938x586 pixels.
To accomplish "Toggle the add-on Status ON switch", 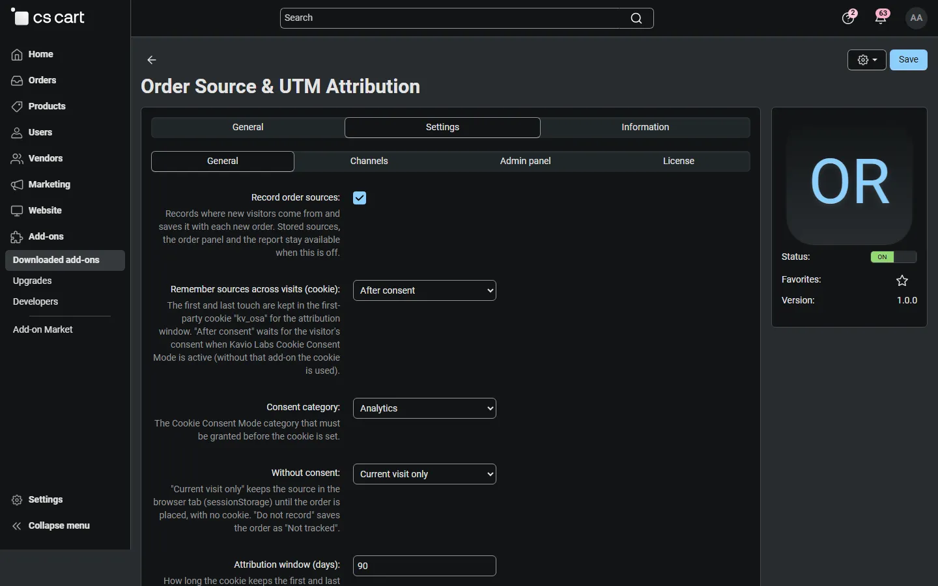I will click(894, 257).
